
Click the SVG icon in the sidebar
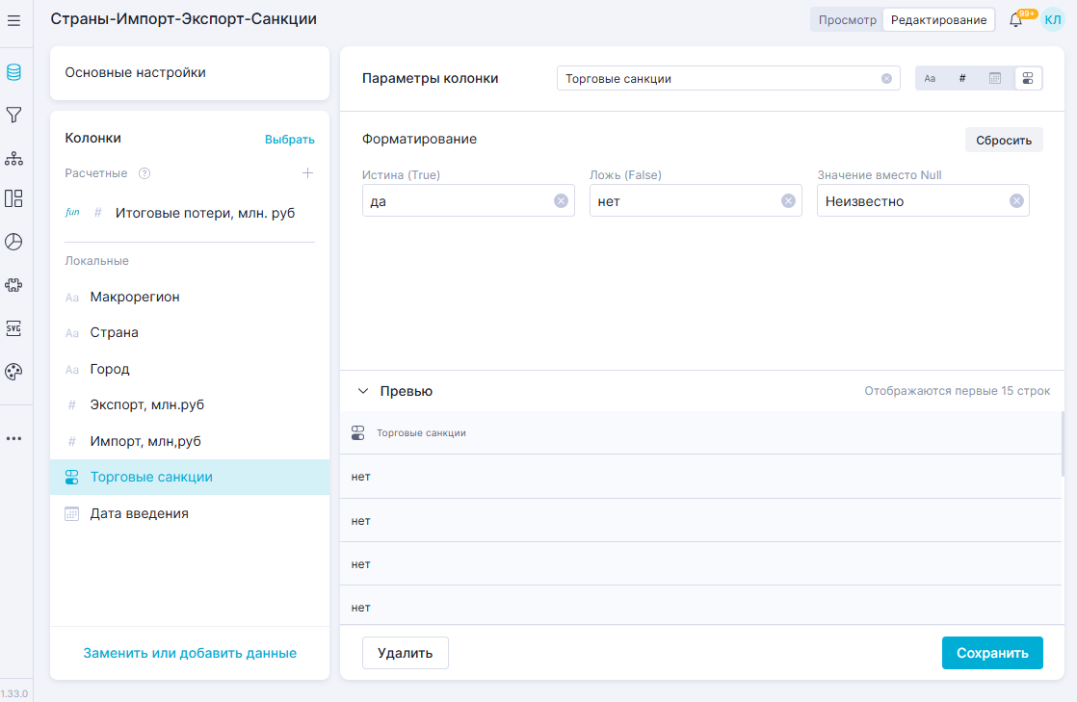click(x=13, y=327)
